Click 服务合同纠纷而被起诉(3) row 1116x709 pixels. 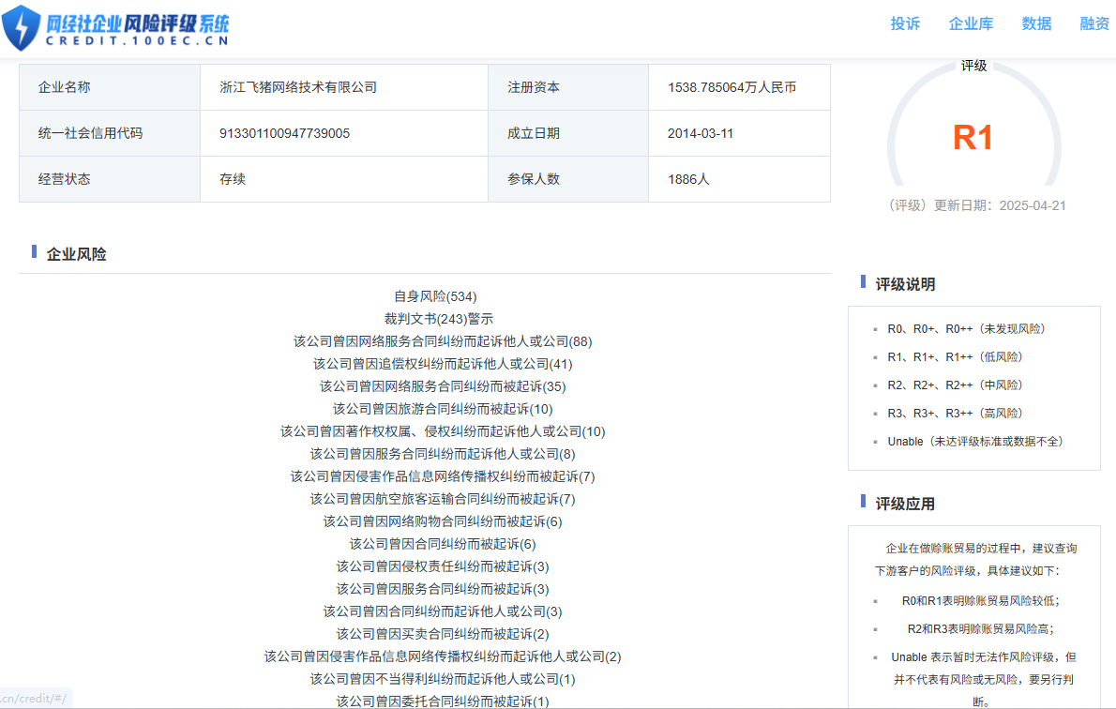443,589
